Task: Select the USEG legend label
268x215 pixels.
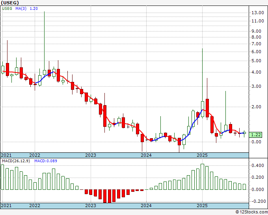Action: (7, 9)
